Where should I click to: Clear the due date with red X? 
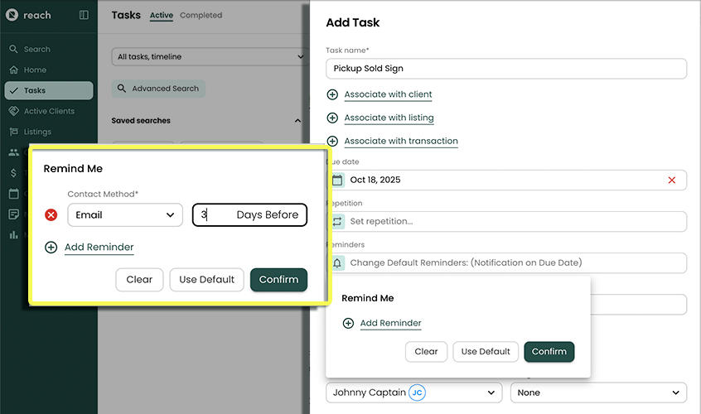pyautogui.click(x=671, y=180)
